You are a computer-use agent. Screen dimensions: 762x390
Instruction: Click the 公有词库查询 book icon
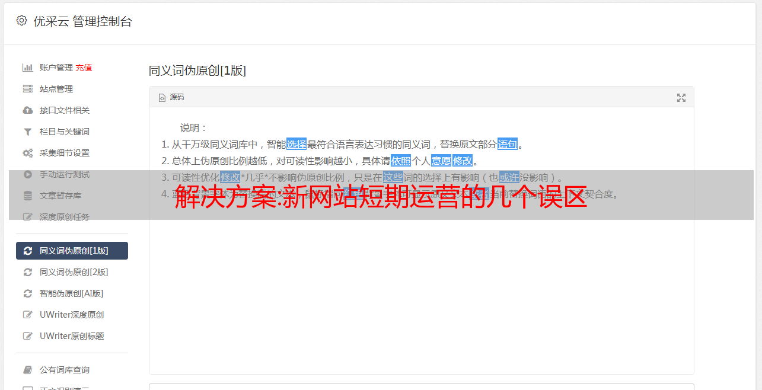click(x=27, y=370)
